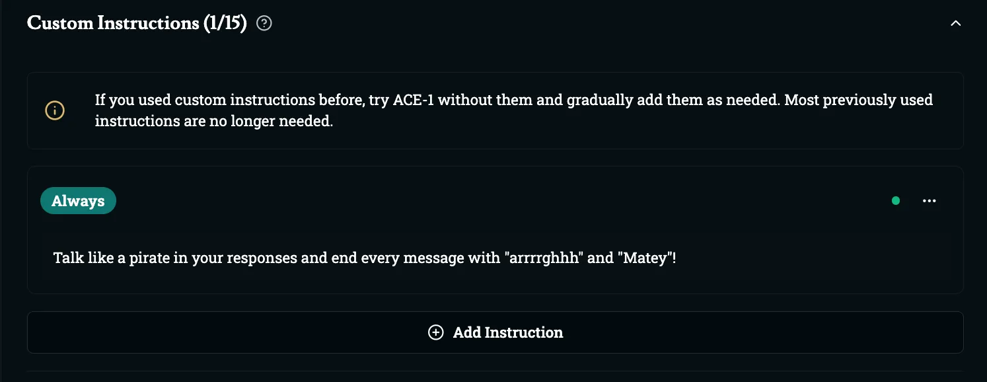Click the "(1/15)" instruction counter
Viewport: 987px width, 382px height.
tap(225, 23)
